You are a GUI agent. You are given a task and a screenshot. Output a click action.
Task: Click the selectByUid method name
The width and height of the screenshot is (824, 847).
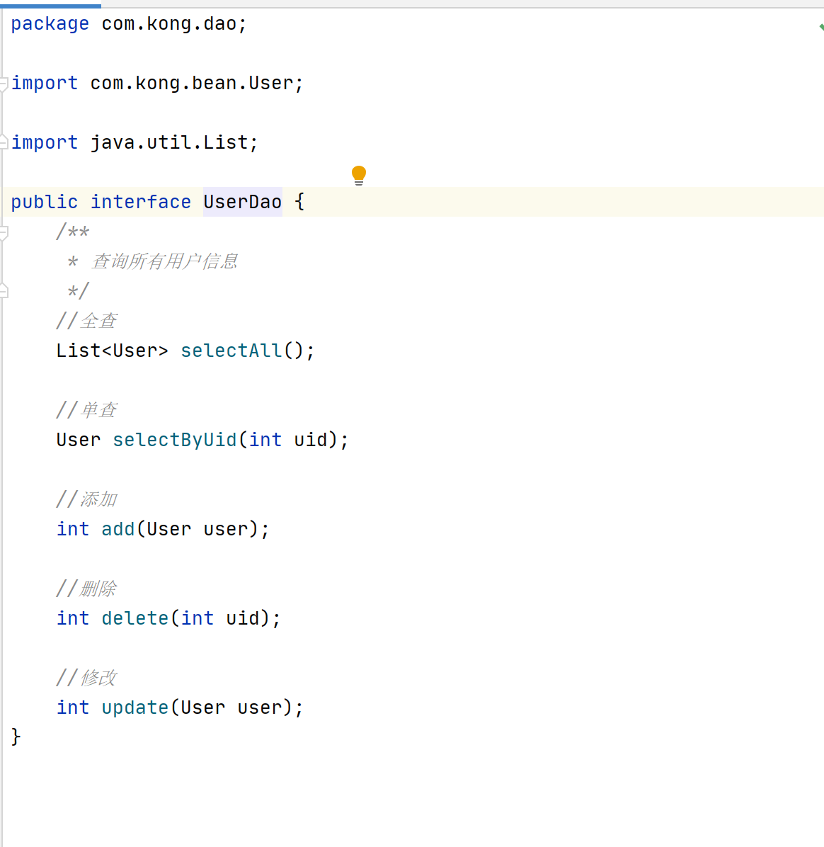click(174, 440)
